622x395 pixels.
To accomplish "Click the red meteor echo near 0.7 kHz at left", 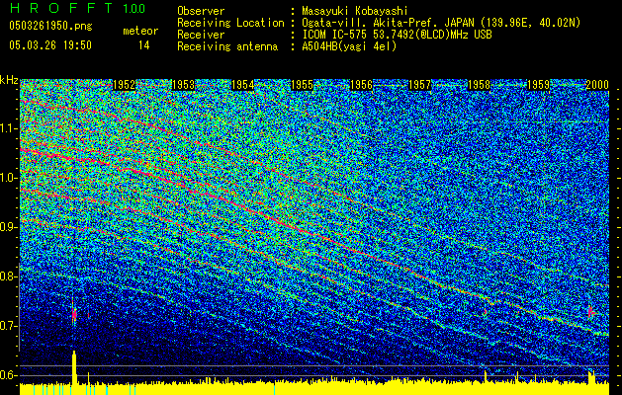I will click(74, 314).
